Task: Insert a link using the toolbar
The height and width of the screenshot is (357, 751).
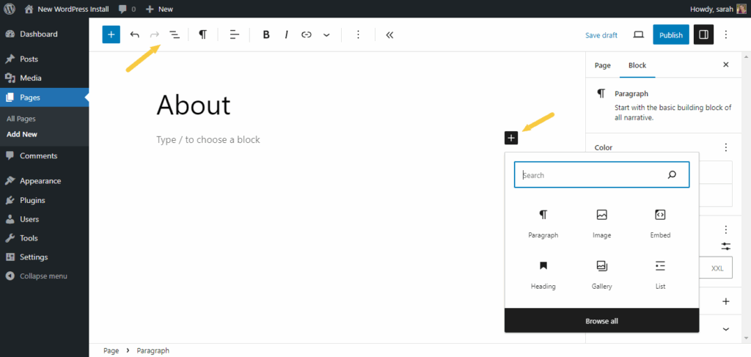Action: pyautogui.click(x=307, y=34)
